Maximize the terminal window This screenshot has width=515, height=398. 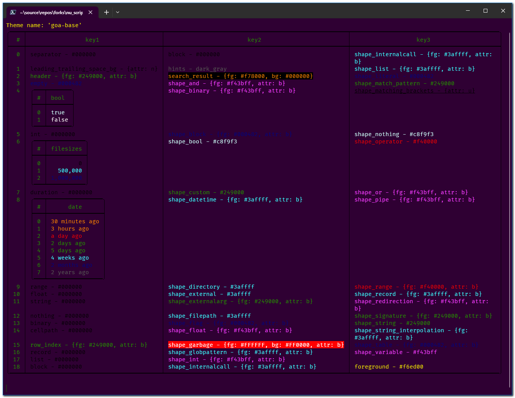(485, 11)
